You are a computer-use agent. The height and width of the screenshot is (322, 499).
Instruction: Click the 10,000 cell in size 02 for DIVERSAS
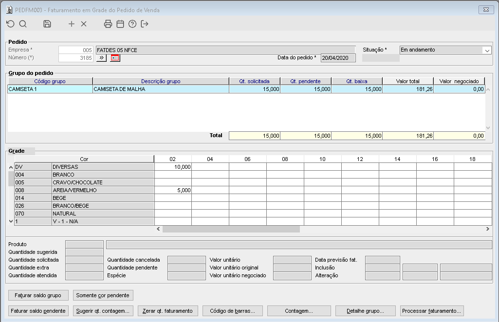click(173, 166)
